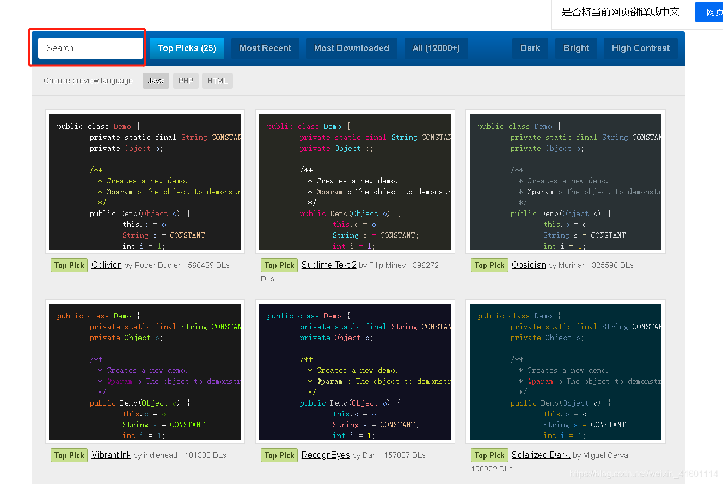
Task: Click 'by Miguel Cerva -' text
Action: (x=603, y=455)
